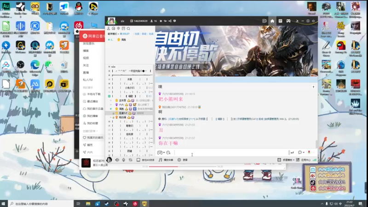Open the game controller icon in YY header
The image size is (368, 207).
(x=288, y=21)
